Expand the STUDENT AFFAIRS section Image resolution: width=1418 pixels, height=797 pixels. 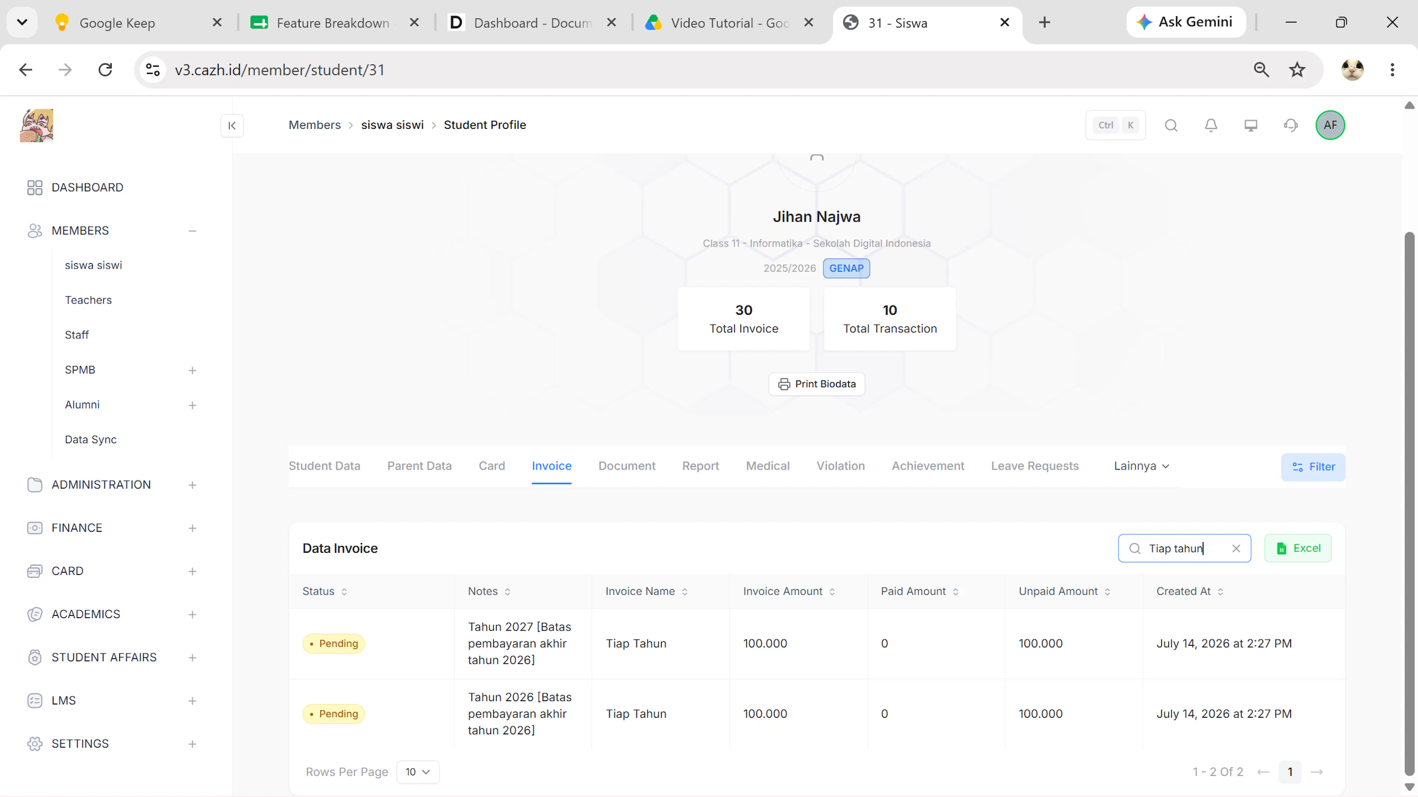click(192, 658)
